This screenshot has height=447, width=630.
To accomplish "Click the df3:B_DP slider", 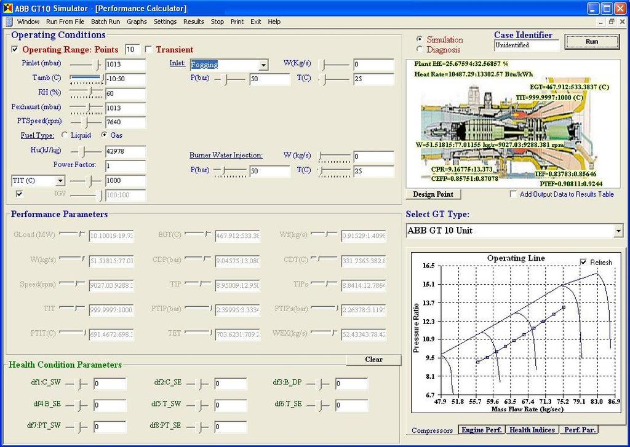I will [x=318, y=384].
